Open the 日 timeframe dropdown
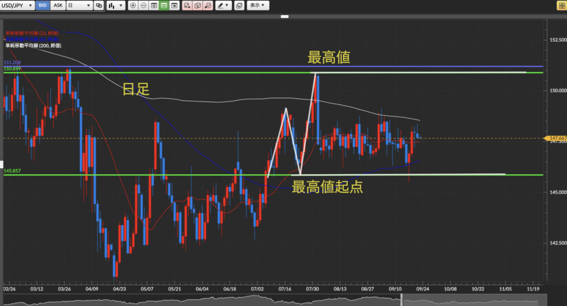The width and height of the screenshot is (567, 306). pyautogui.click(x=80, y=6)
